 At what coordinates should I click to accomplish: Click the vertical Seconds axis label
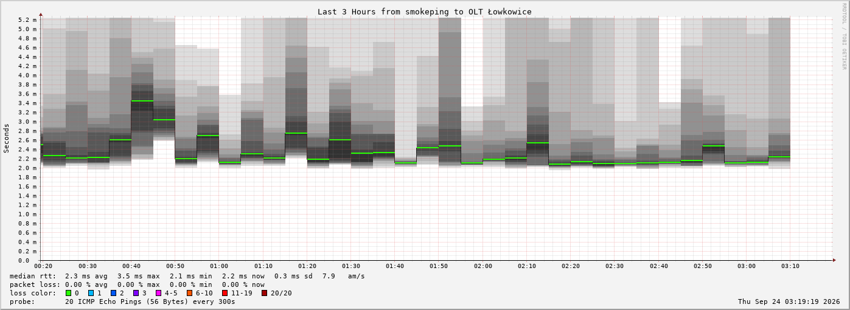(7, 138)
